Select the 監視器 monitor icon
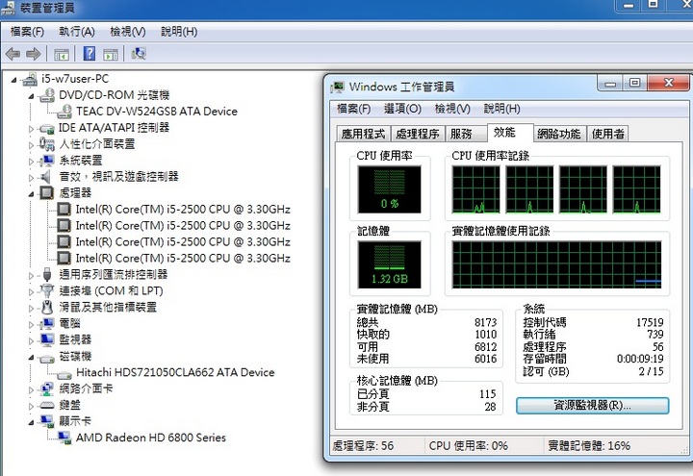The height and width of the screenshot is (476, 693). click(47, 340)
